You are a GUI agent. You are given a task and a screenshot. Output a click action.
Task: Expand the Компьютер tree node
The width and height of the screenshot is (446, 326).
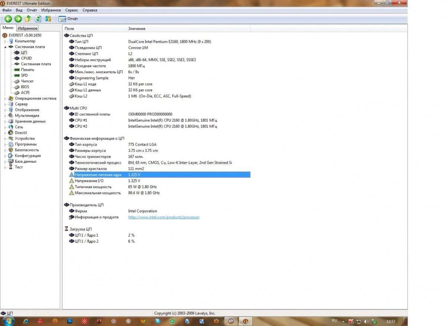(x=6, y=41)
